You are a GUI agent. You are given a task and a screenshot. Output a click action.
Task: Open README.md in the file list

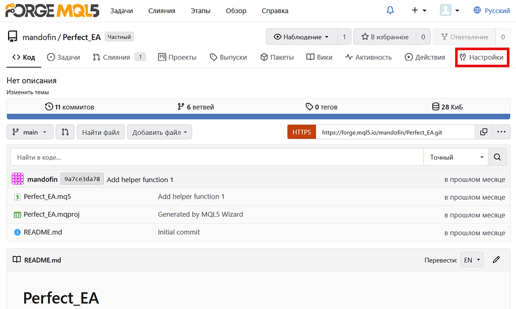tap(43, 232)
